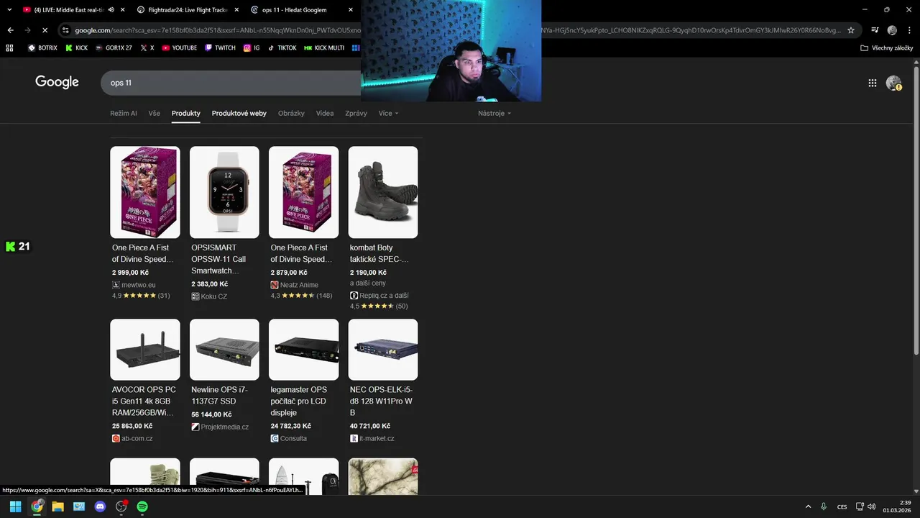
Task: Expand the Nástroje dropdown
Action: (494, 114)
